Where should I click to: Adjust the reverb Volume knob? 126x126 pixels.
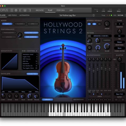tap(107, 46)
